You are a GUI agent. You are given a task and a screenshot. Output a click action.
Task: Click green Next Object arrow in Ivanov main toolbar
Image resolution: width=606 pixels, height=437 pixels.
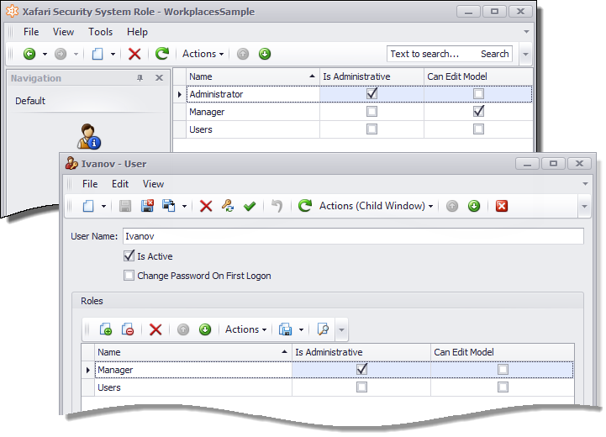coord(474,206)
